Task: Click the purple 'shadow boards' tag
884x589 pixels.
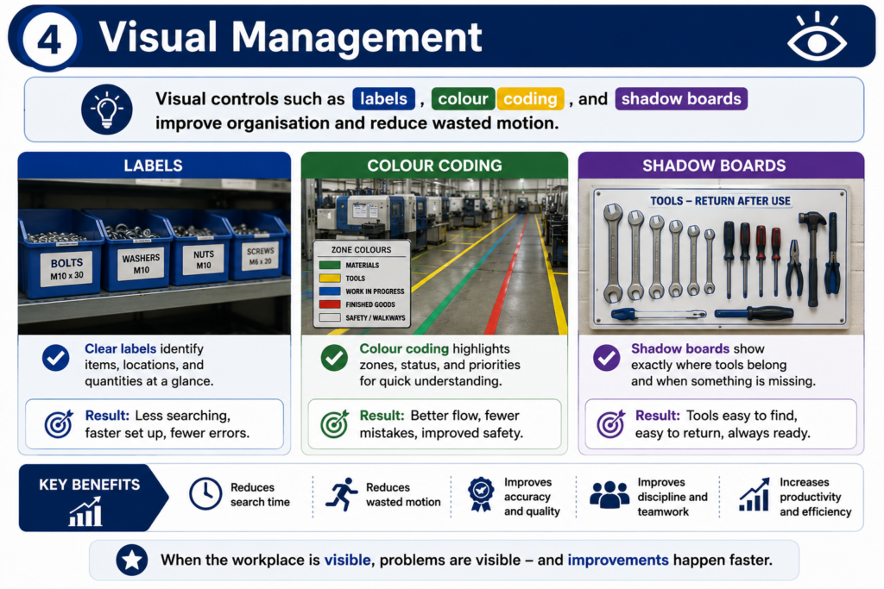Action: [681, 99]
